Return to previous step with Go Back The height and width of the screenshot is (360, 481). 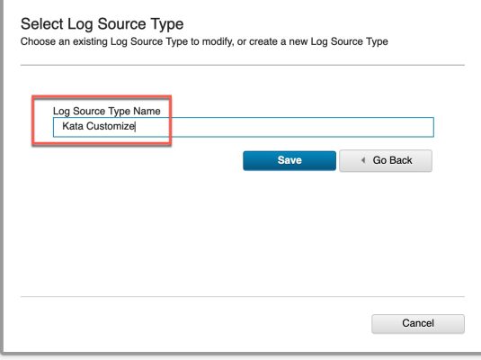tap(386, 160)
